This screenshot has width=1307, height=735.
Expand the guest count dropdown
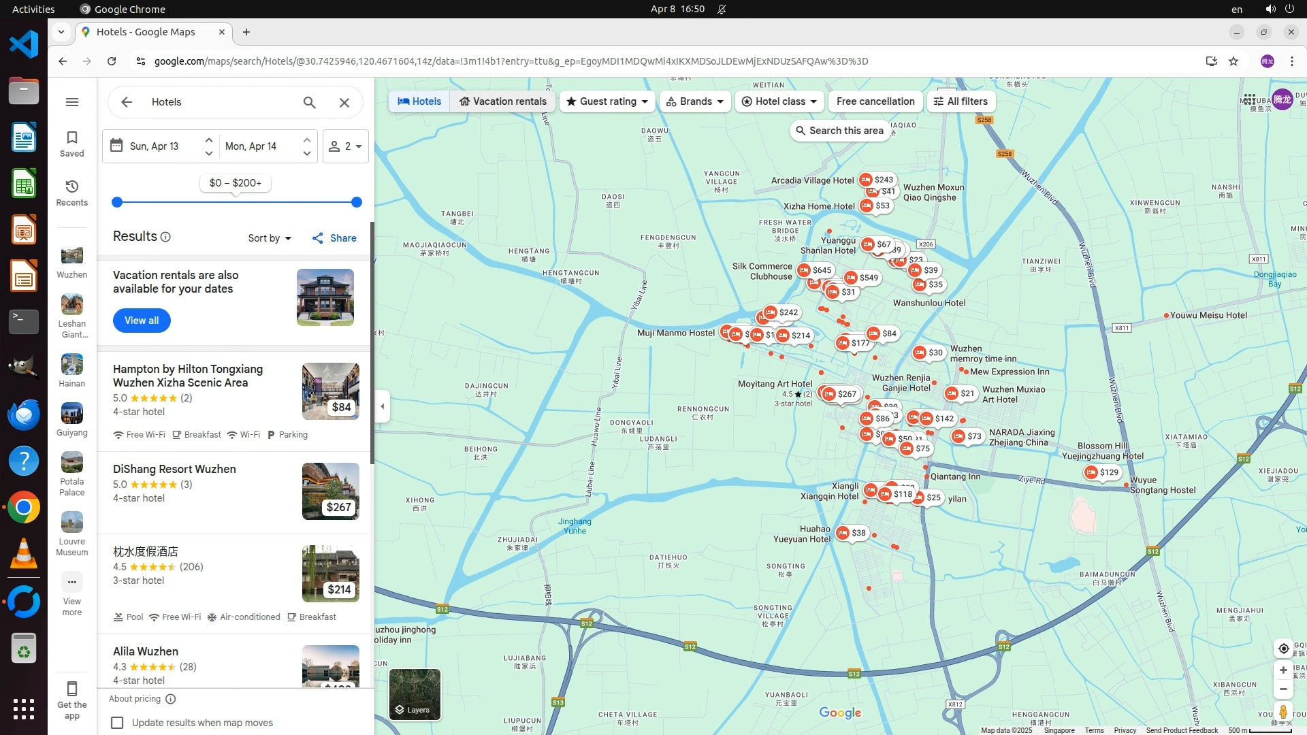[x=346, y=146]
